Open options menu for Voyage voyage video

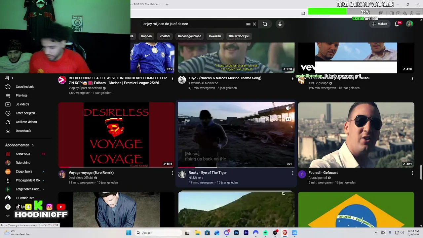click(x=172, y=173)
